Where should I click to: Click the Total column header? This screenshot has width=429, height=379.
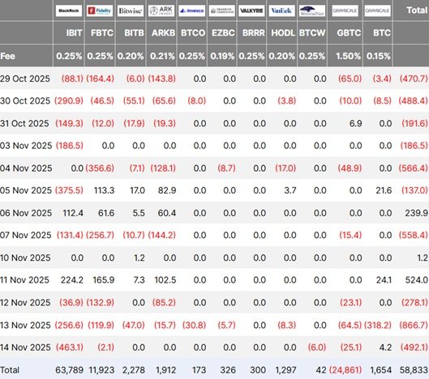pos(417,11)
